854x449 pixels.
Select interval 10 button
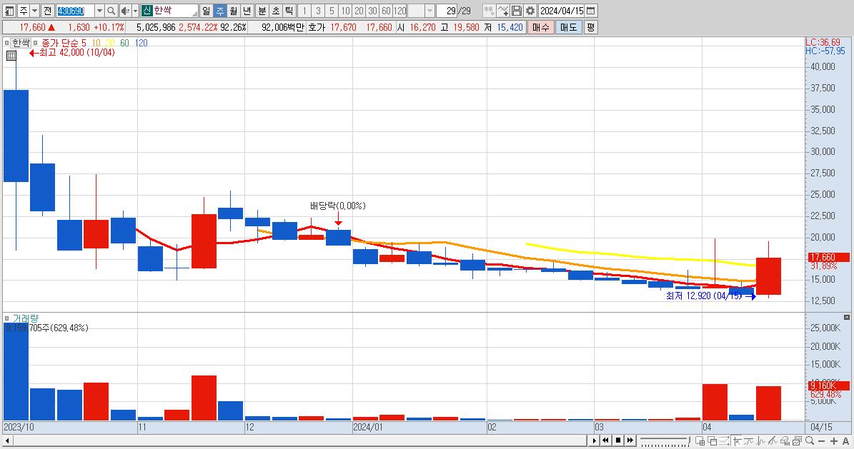[x=345, y=11]
